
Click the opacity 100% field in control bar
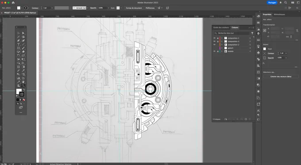(x=103, y=8)
